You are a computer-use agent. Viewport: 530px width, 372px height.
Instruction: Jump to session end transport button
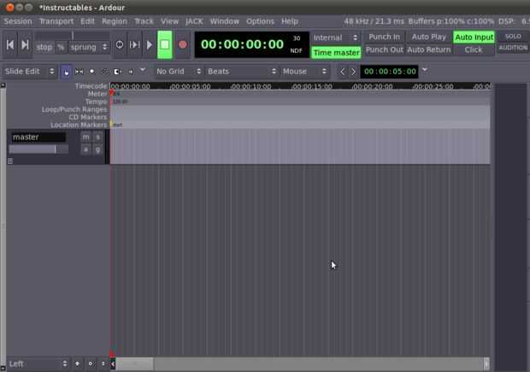tap(25, 45)
